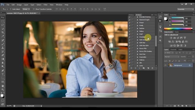The image size is (195, 110).
Task: Select the Zoom tool in toolbox
Action: pyautogui.click(x=3, y=90)
